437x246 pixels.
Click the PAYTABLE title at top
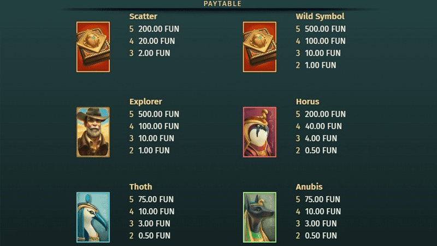pyautogui.click(x=222, y=4)
